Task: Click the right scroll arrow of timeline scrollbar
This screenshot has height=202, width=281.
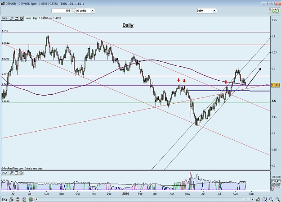Action: [x=253, y=199]
